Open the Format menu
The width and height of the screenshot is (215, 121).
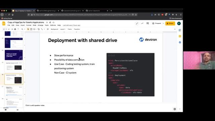coord(29,25)
